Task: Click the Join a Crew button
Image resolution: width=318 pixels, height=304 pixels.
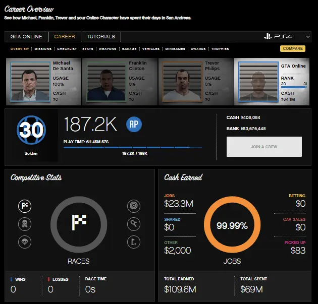Action: coord(264,147)
